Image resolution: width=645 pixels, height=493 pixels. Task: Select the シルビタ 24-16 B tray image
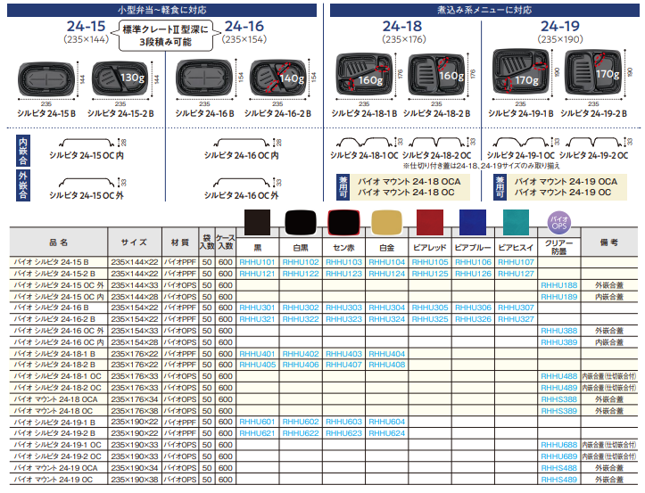pyautogui.click(x=205, y=80)
